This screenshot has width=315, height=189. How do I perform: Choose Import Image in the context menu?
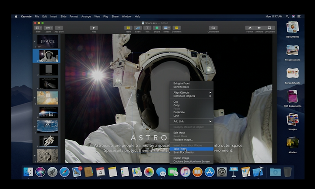click(192, 158)
